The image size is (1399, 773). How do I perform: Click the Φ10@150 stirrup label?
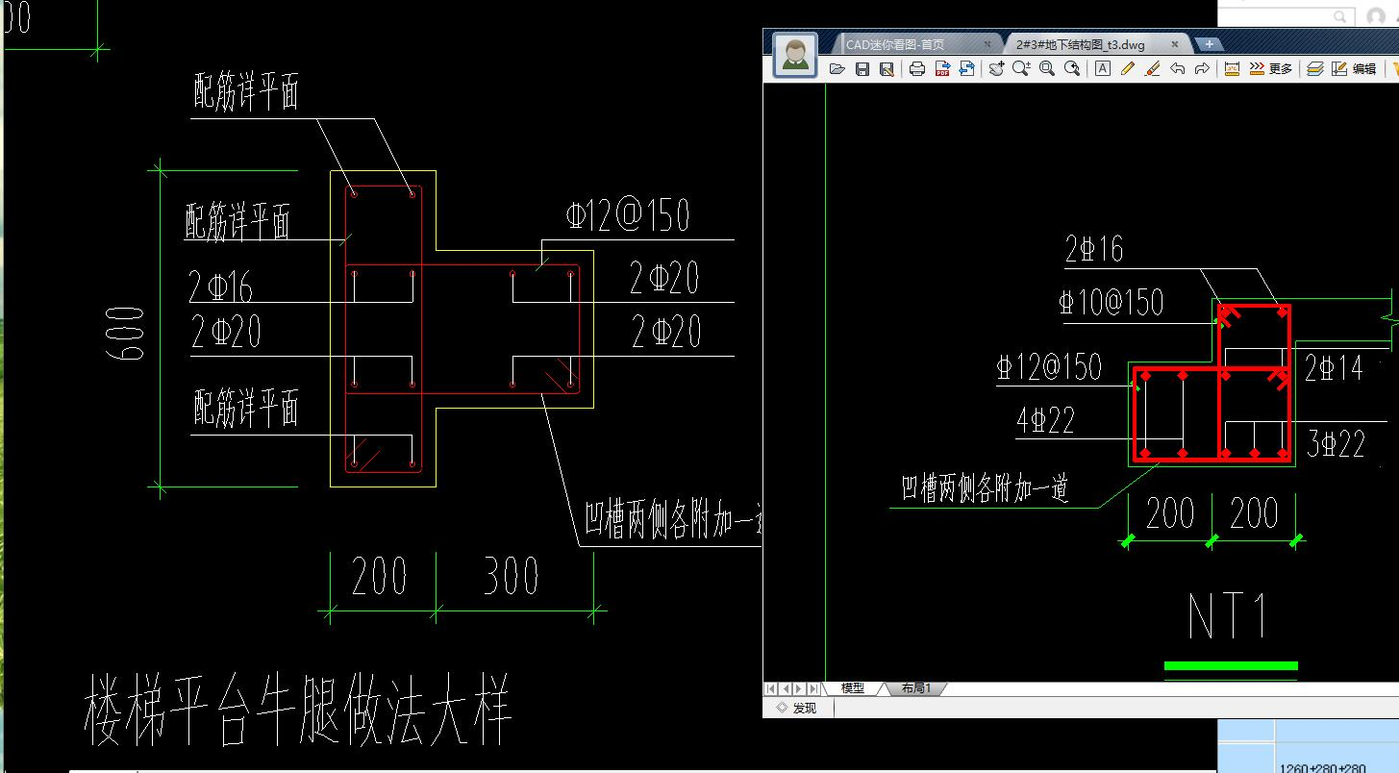(1112, 303)
